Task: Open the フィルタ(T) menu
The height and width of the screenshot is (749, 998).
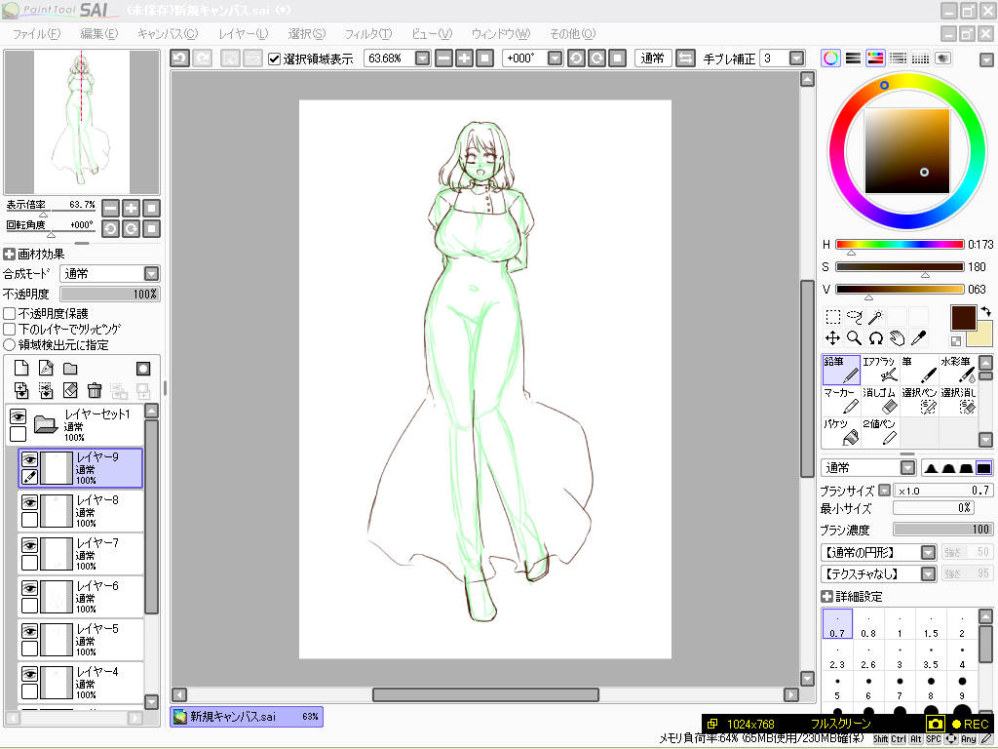Action: coord(367,34)
